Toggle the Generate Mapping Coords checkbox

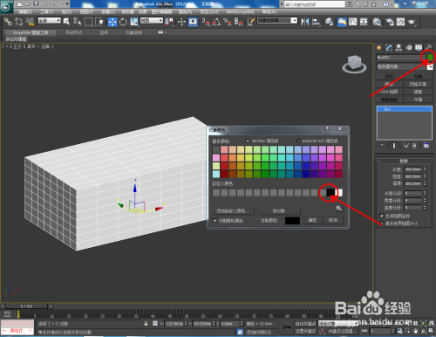coord(381,216)
